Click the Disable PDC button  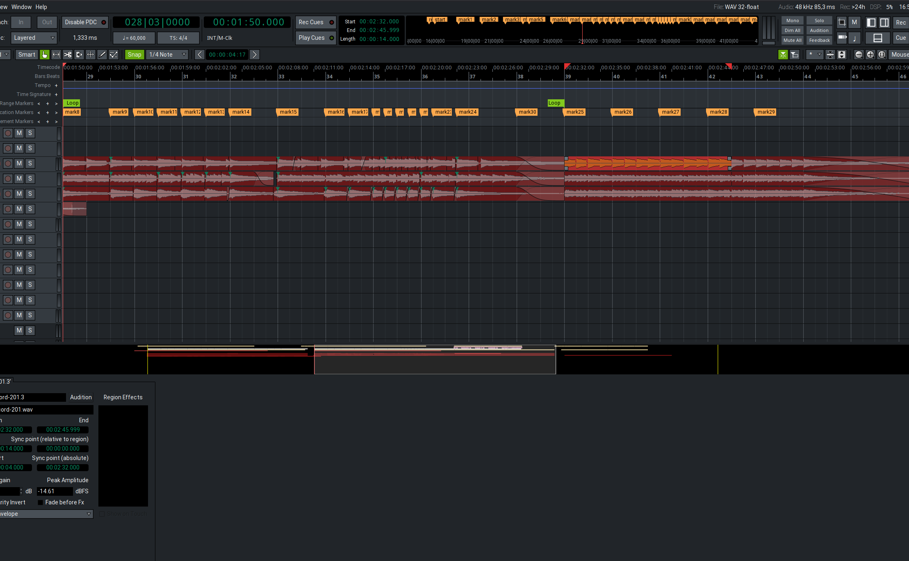coord(84,22)
